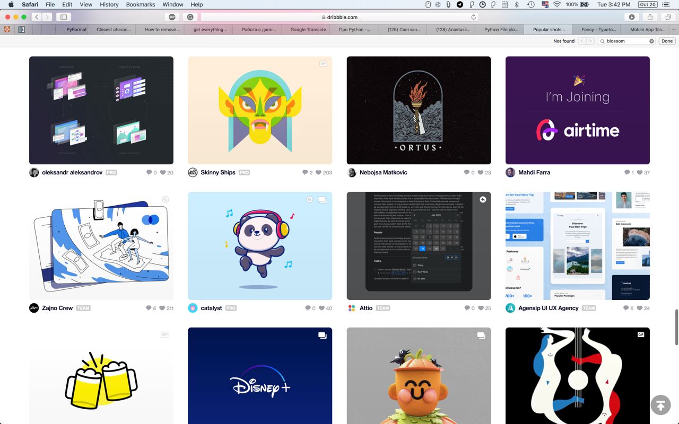
Task: Open Notification Center list icon
Action: click(666, 4)
